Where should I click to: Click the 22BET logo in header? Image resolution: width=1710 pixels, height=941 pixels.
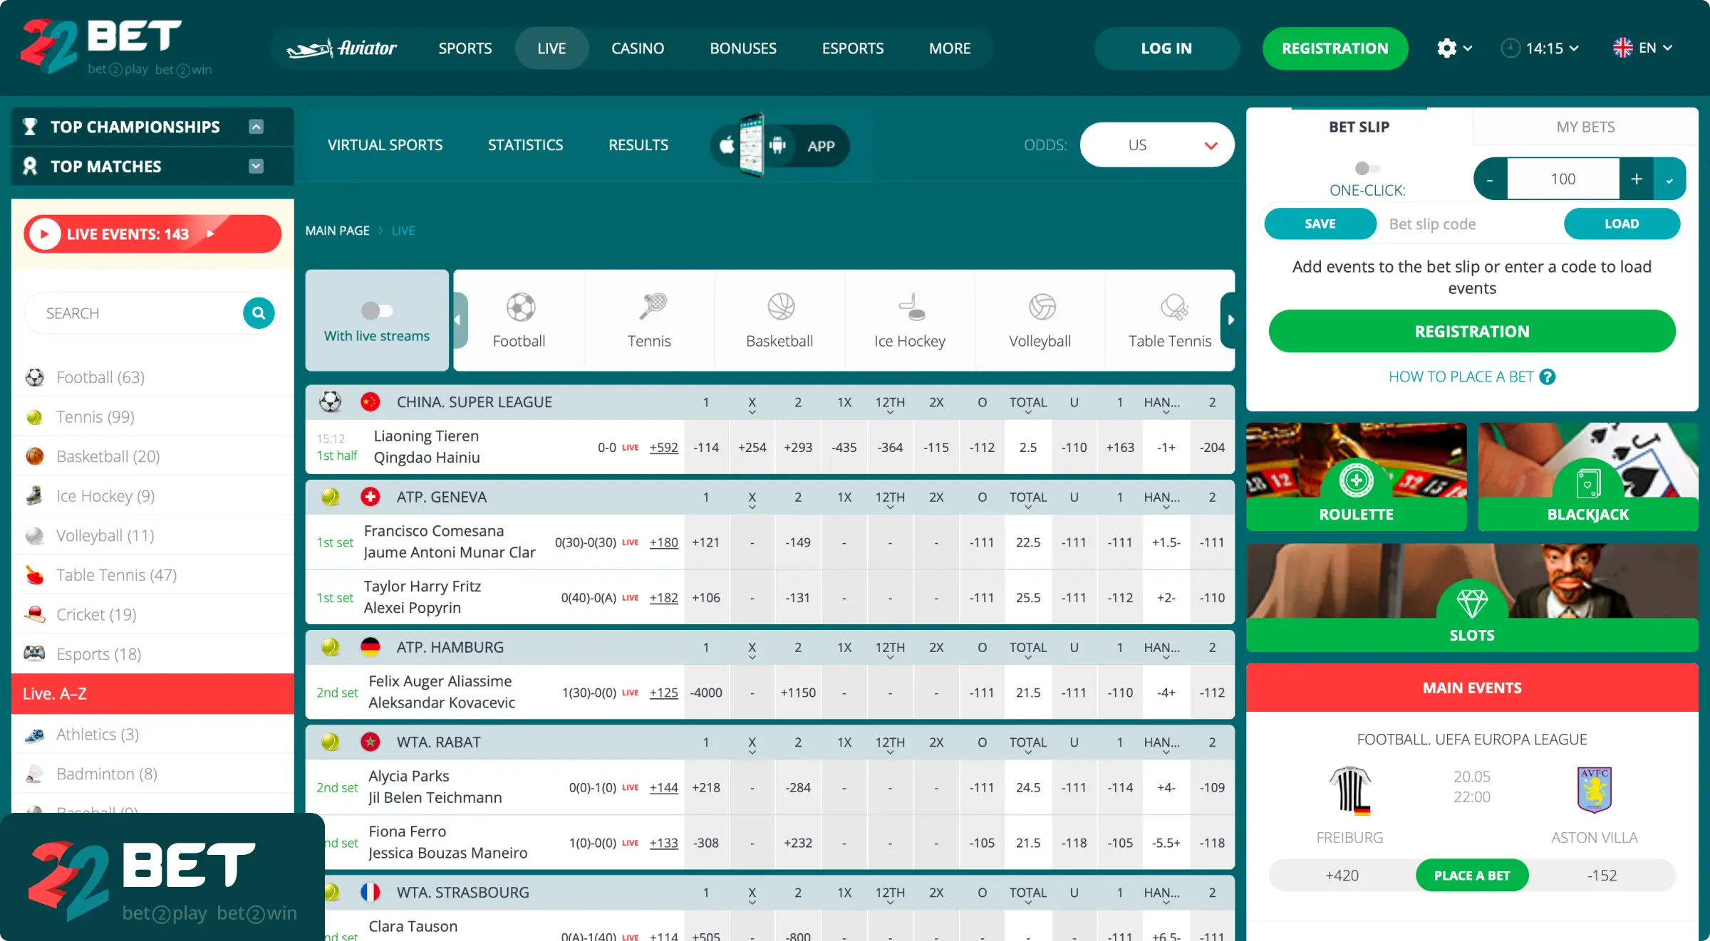tap(116, 47)
